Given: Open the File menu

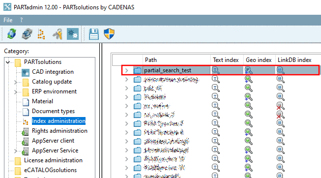Looking at the screenshot, I should (8, 20).
